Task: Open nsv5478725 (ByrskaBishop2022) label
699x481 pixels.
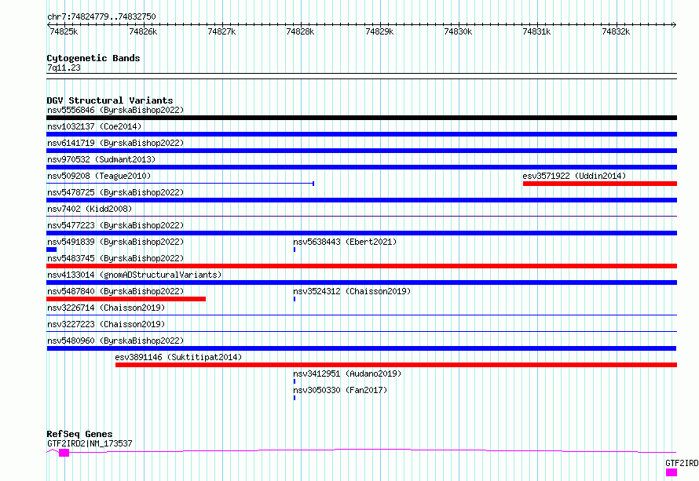Action: click(115, 192)
